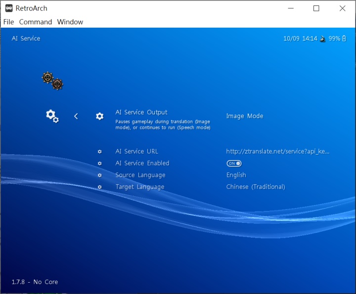Viewport: 356px width, 294px height.
Task: Click gear icon beside Source Language
Action: (x=100, y=175)
